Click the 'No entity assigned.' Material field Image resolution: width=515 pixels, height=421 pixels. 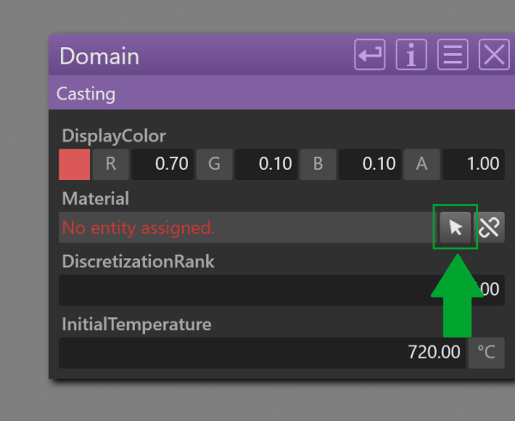[248, 227]
